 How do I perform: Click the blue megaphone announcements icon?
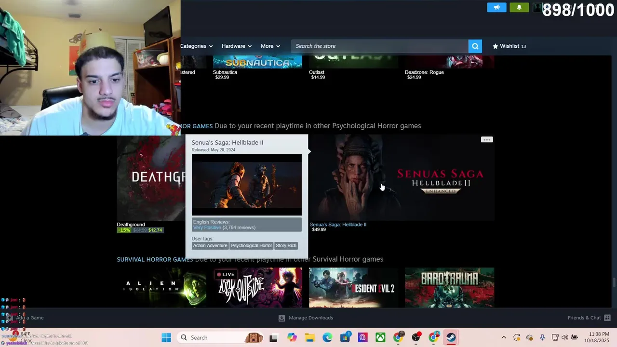tap(496, 7)
